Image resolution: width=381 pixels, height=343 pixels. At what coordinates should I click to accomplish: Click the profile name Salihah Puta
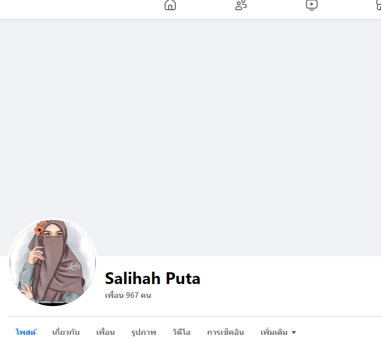pyautogui.click(x=153, y=278)
